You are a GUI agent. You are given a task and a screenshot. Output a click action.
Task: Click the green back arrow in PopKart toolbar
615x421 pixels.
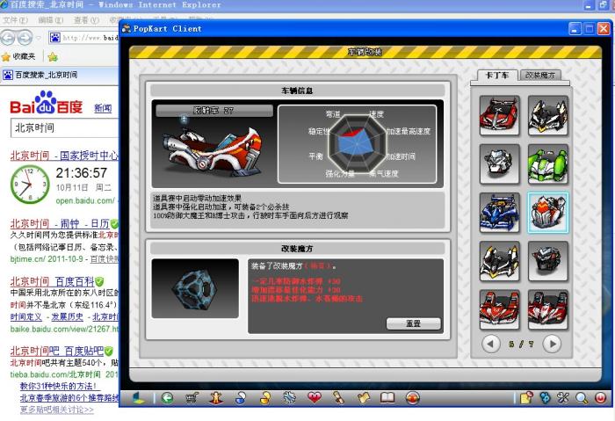coord(168,398)
